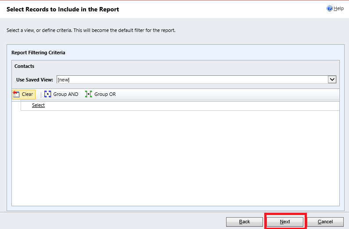This screenshot has height=229, width=349.
Task: Click the Group AND label
Action: pos(66,94)
